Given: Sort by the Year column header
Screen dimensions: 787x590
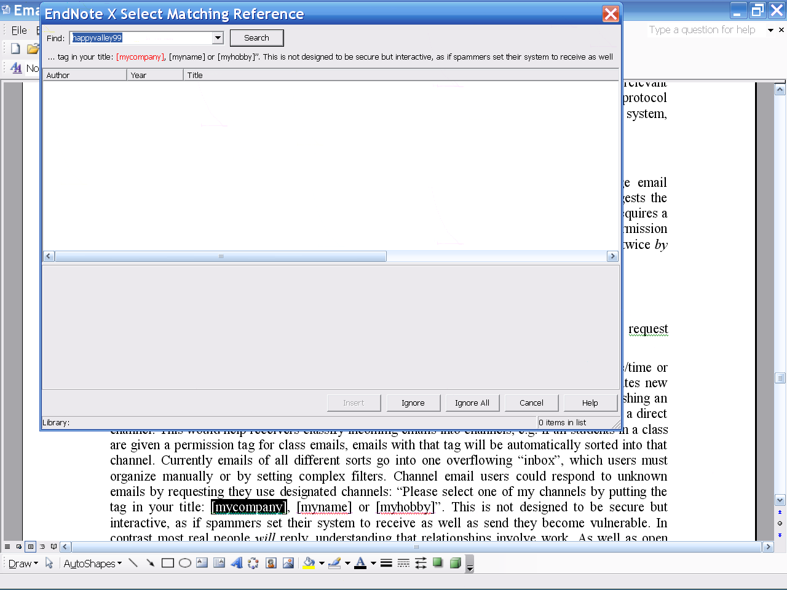Looking at the screenshot, I should (x=155, y=75).
